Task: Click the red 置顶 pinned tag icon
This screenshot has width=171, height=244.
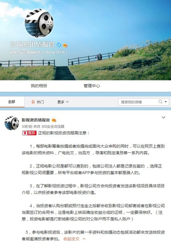Action: (x=29, y=133)
